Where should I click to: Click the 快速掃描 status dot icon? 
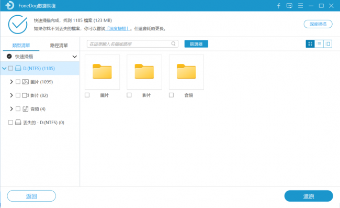pyautogui.click(x=9, y=57)
